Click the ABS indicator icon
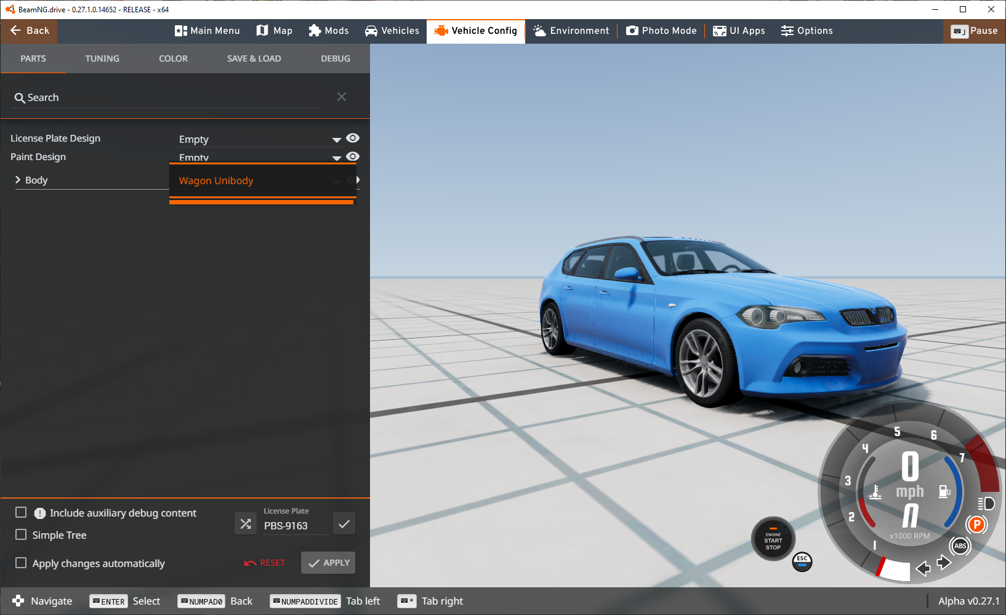The height and width of the screenshot is (615, 1006). tap(960, 546)
